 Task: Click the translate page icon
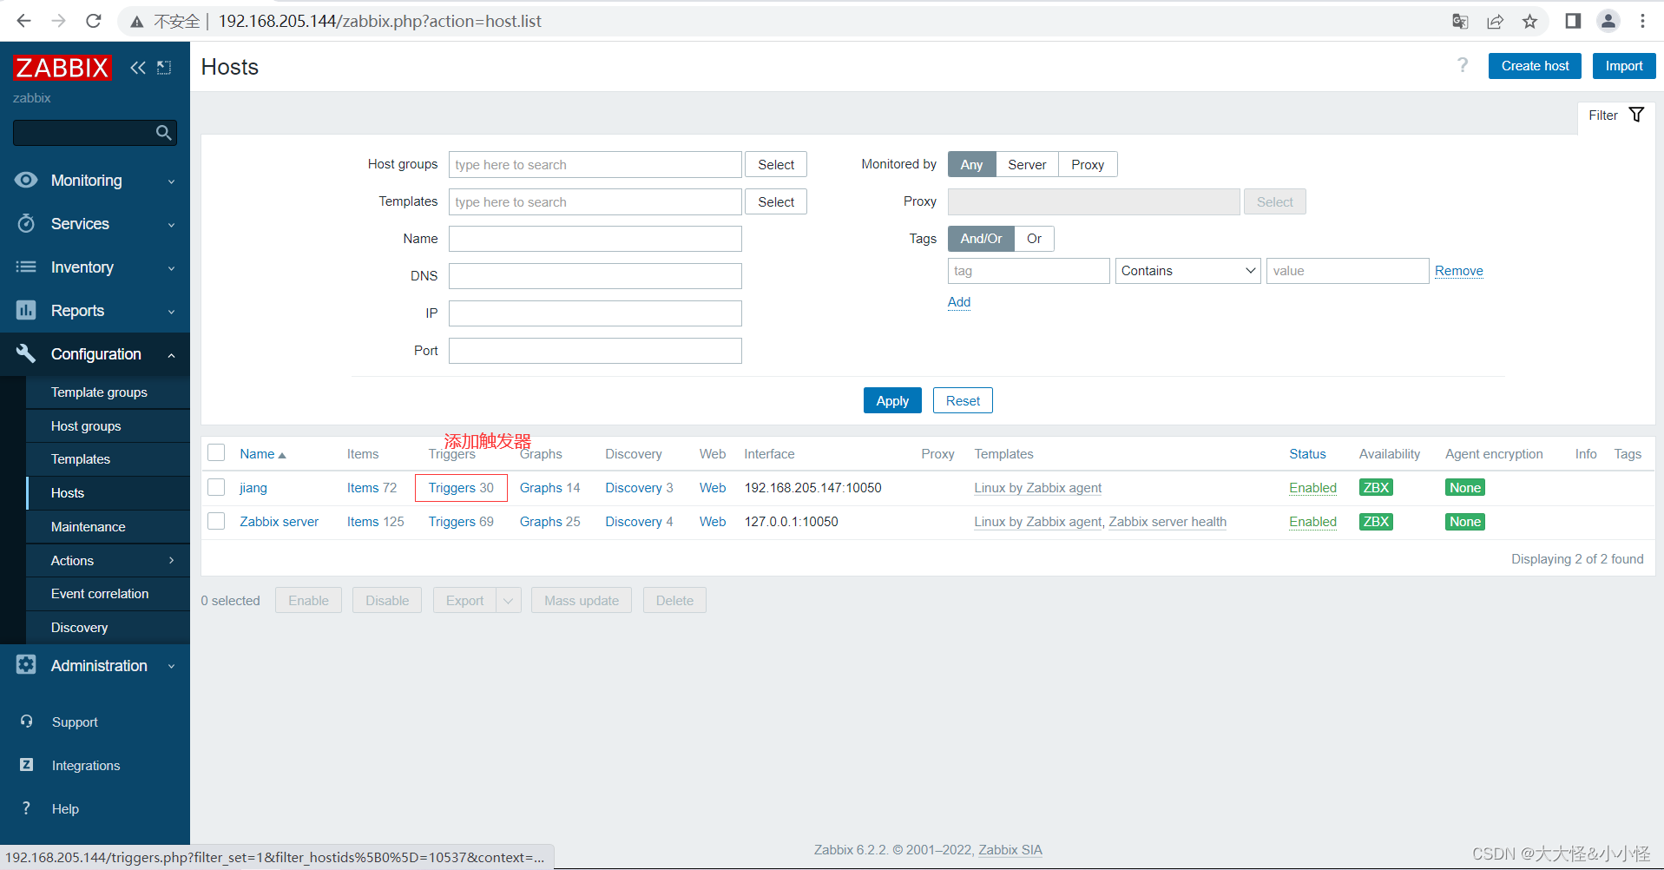click(1460, 21)
